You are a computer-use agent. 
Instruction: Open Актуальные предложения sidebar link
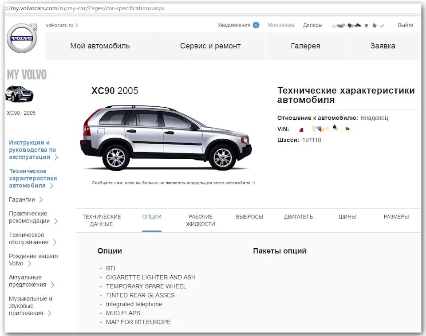[x=28, y=281]
